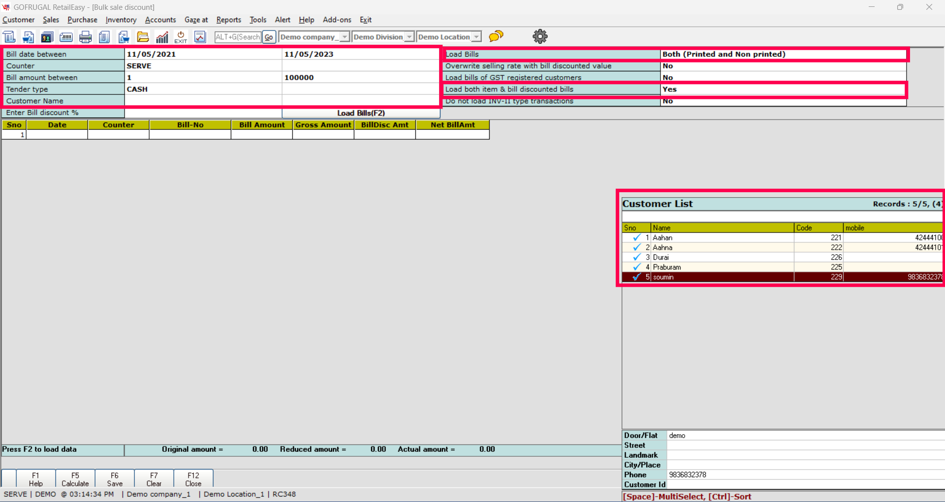Image resolution: width=945 pixels, height=502 pixels.
Task: Change 'Load bills of GST registered customers' value
Action: pyautogui.click(x=783, y=78)
